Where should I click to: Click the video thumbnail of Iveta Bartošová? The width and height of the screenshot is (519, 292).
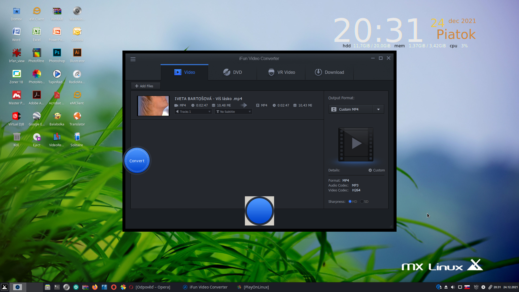tap(153, 106)
